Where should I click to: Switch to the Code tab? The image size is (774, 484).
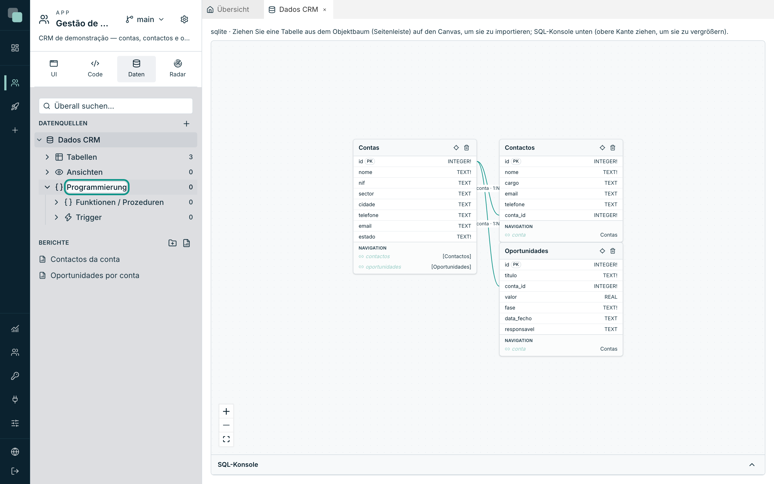tap(95, 69)
